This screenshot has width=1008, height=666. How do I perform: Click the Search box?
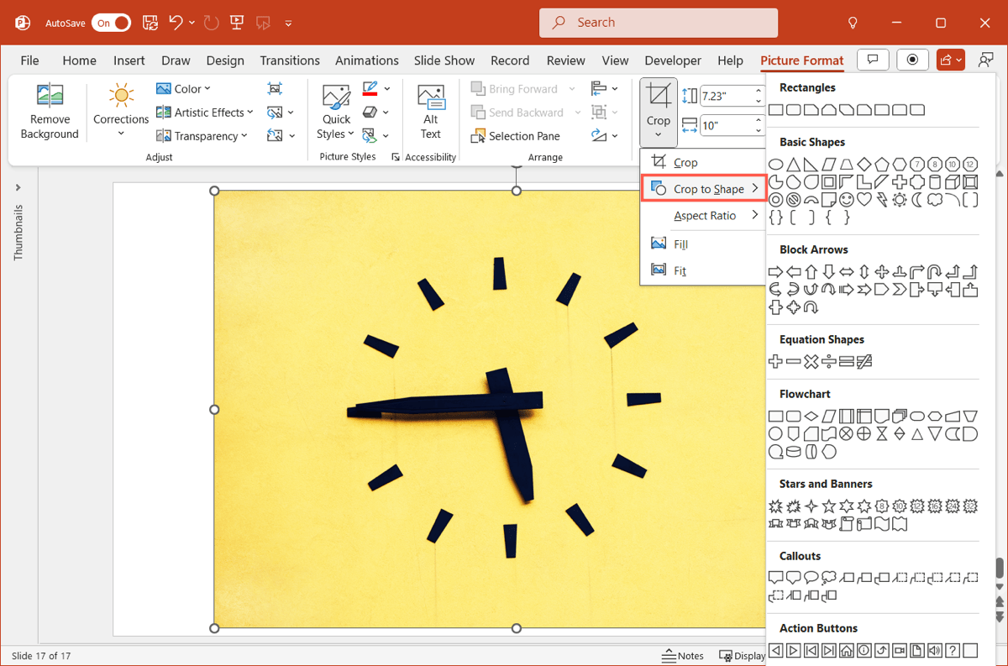coord(659,23)
